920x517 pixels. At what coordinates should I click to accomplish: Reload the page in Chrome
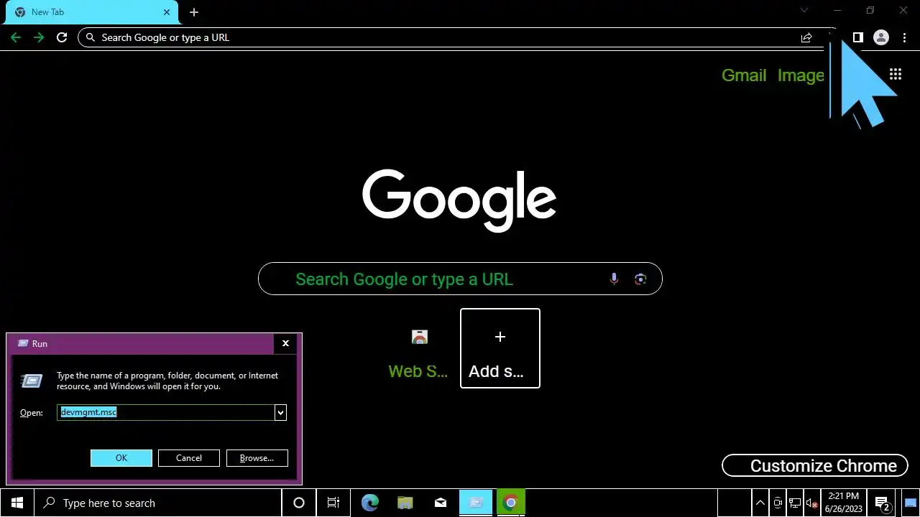tap(62, 37)
